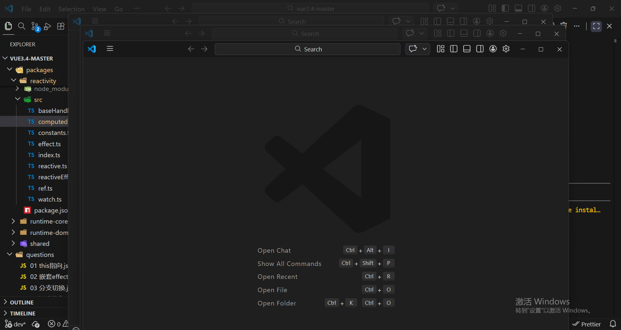
Task: Open the File menu
Action: [27, 9]
